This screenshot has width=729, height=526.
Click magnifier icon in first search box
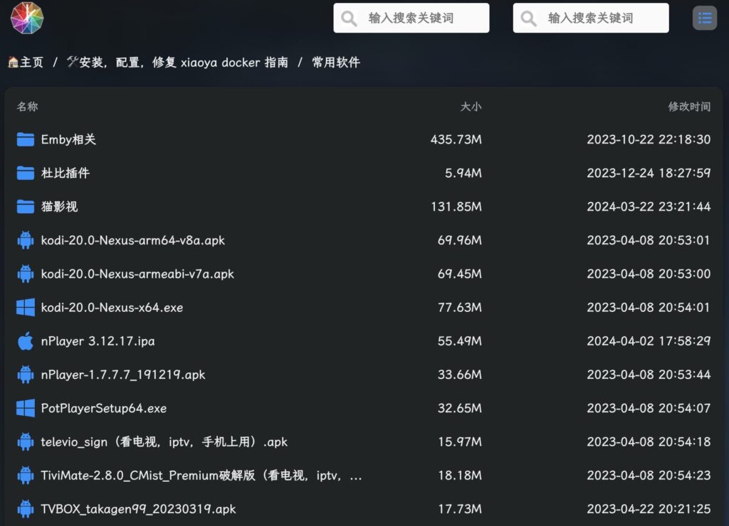pos(350,18)
